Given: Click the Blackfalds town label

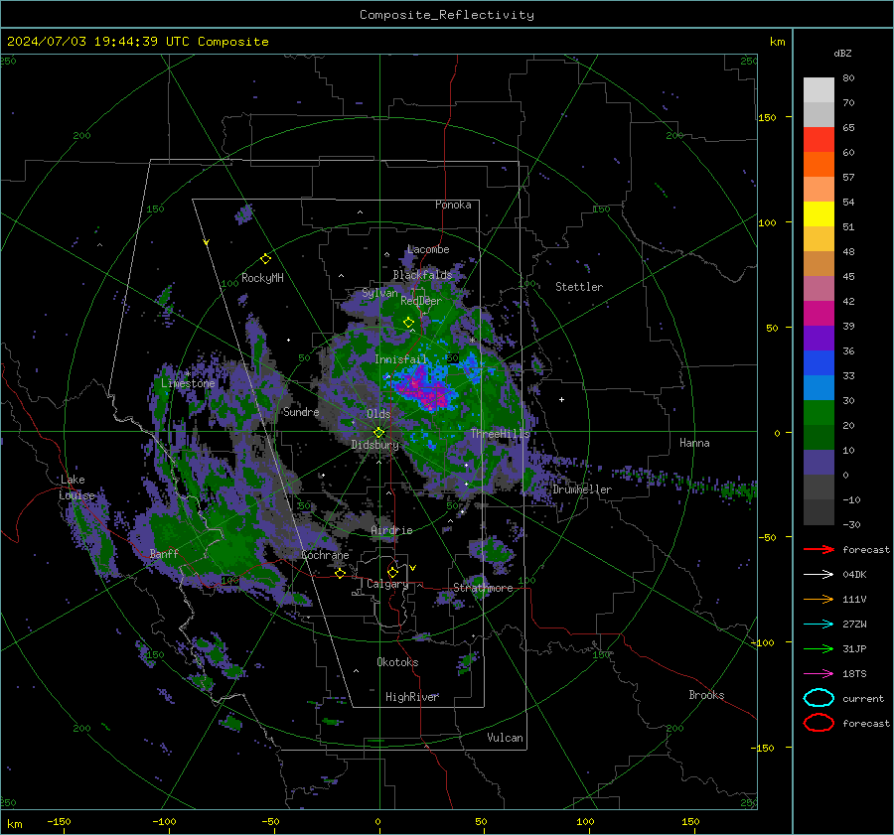Looking at the screenshot, I should 422,275.
